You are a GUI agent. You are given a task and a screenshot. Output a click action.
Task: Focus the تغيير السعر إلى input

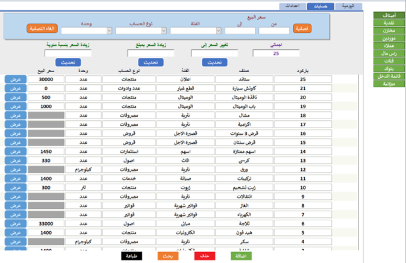(214, 54)
